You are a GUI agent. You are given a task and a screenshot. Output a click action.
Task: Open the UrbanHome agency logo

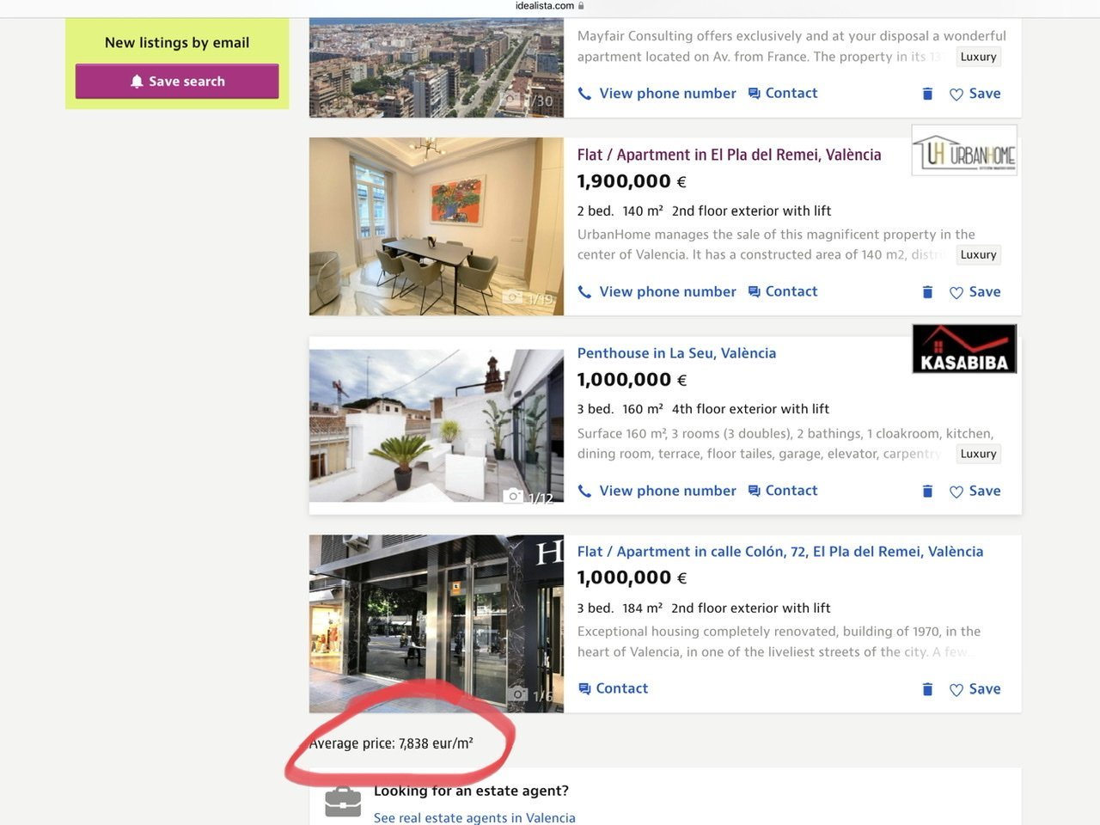pyautogui.click(x=964, y=150)
